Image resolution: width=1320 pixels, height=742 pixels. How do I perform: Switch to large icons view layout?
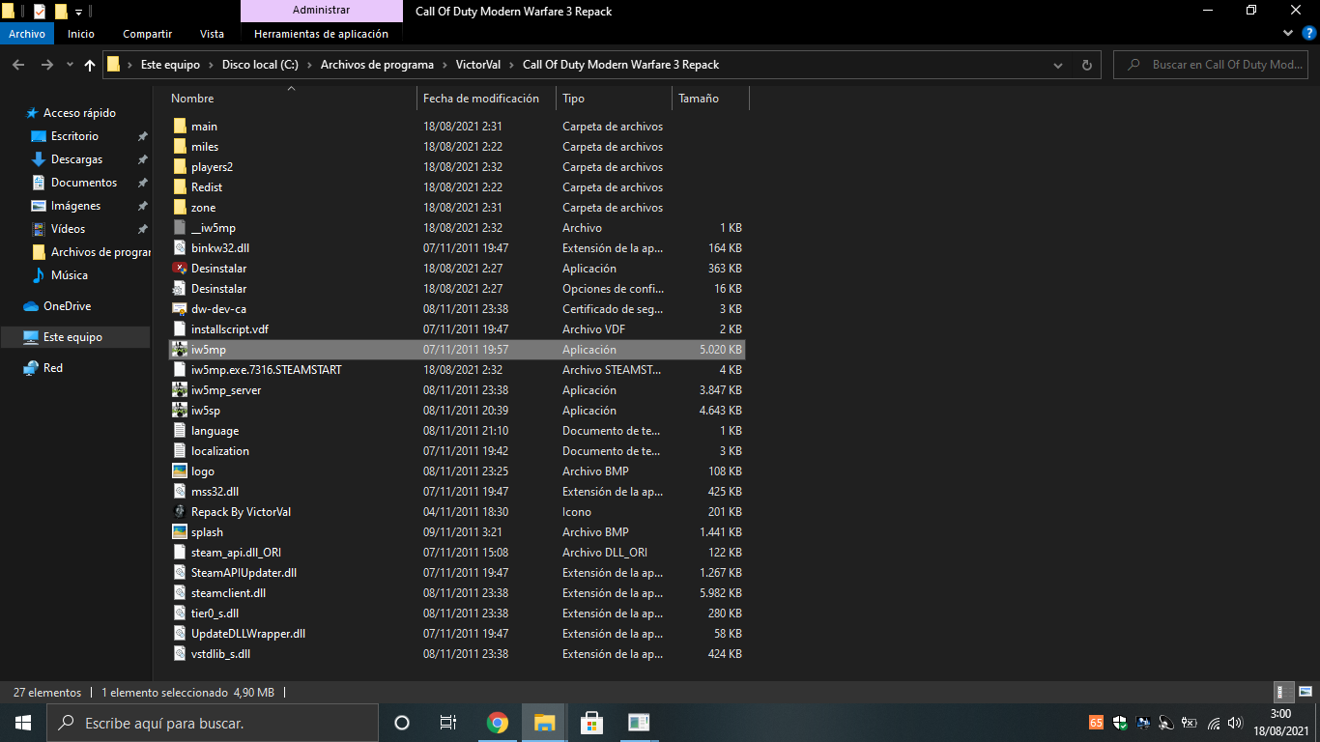1305,692
